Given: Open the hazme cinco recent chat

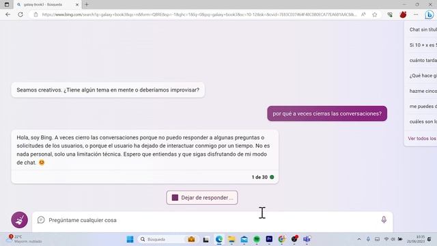Looking at the screenshot, I should pyautogui.click(x=423, y=91).
